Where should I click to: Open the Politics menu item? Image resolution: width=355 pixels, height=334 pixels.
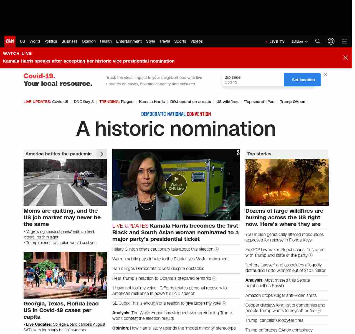[x=50, y=41]
